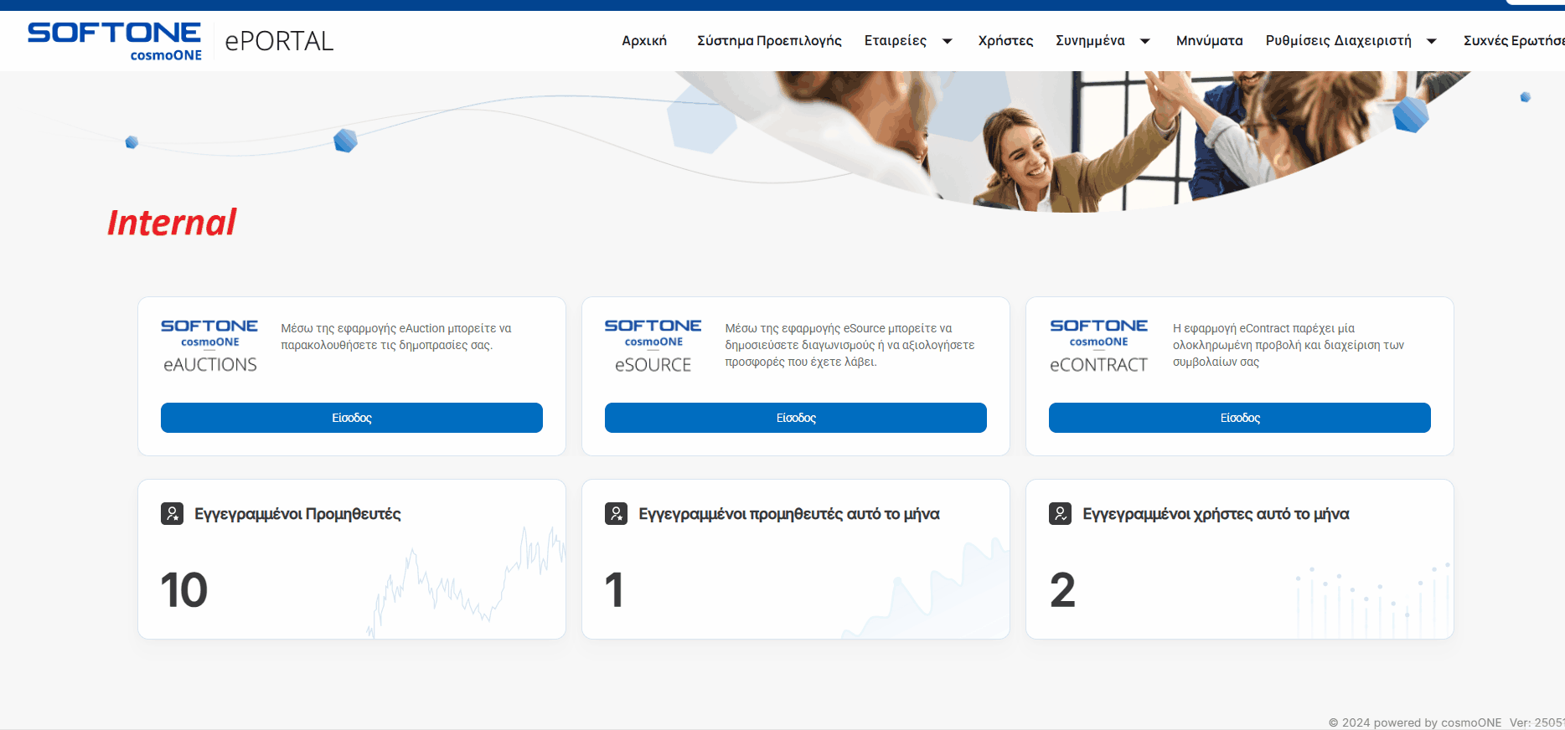The width and height of the screenshot is (1565, 730).
Task: Click the SOFTONE cosmoONE header logo
Action: pyautogui.click(x=115, y=42)
